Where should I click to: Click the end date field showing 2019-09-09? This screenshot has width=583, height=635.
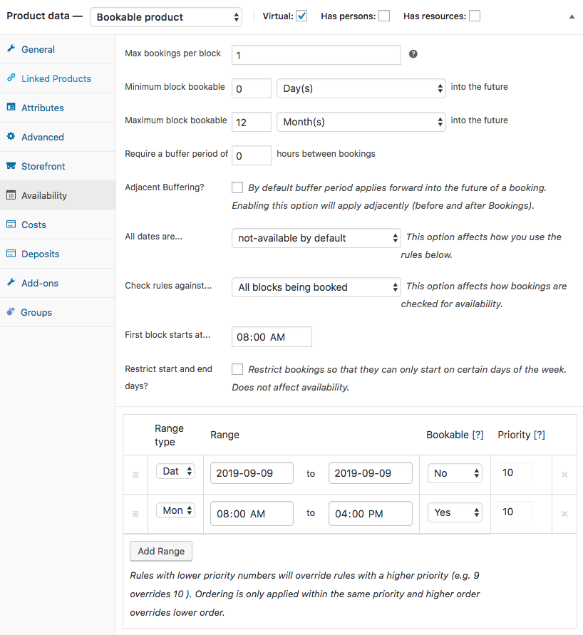(371, 473)
